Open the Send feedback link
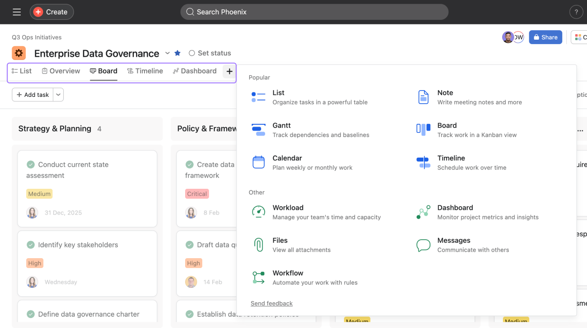587x328 pixels. (x=271, y=303)
